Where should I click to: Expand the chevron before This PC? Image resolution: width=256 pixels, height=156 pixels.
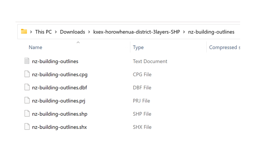(x=31, y=32)
